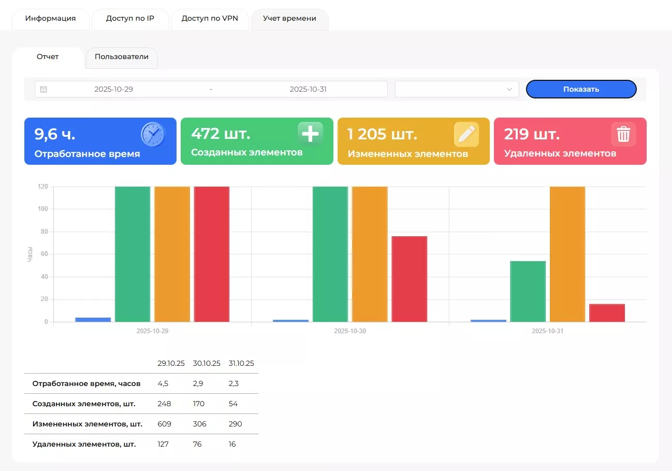Select the Учет времени tab
The height and width of the screenshot is (471, 672).
tap(289, 19)
